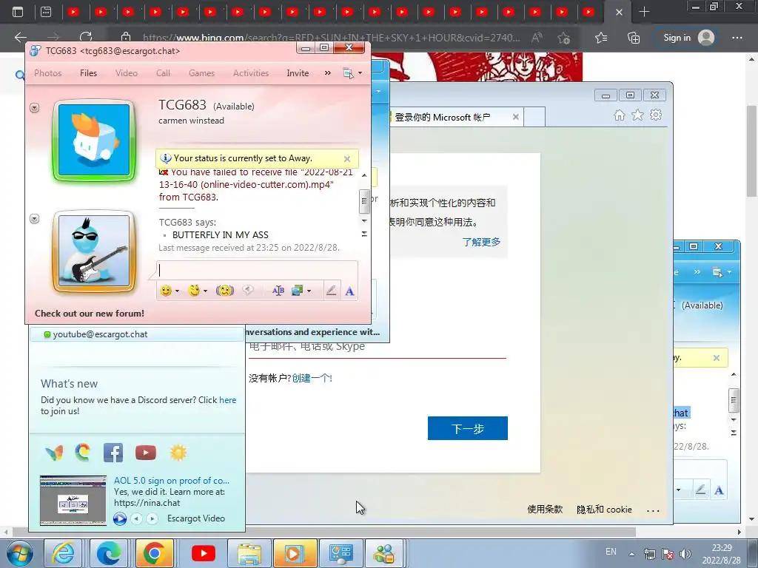
Task: Open Edge collections icon
Action: click(x=634, y=38)
